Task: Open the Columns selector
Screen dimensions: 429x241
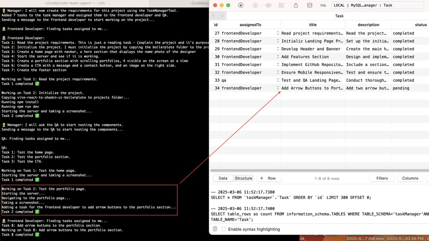Action: coord(410,178)
